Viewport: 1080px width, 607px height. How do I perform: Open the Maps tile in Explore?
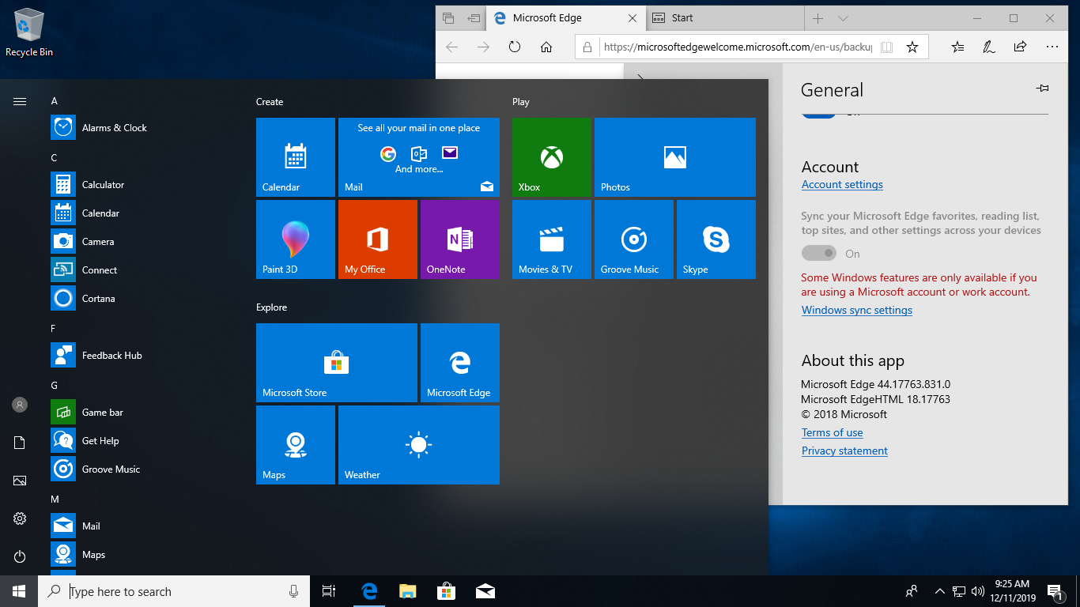[x=296, y=445]
